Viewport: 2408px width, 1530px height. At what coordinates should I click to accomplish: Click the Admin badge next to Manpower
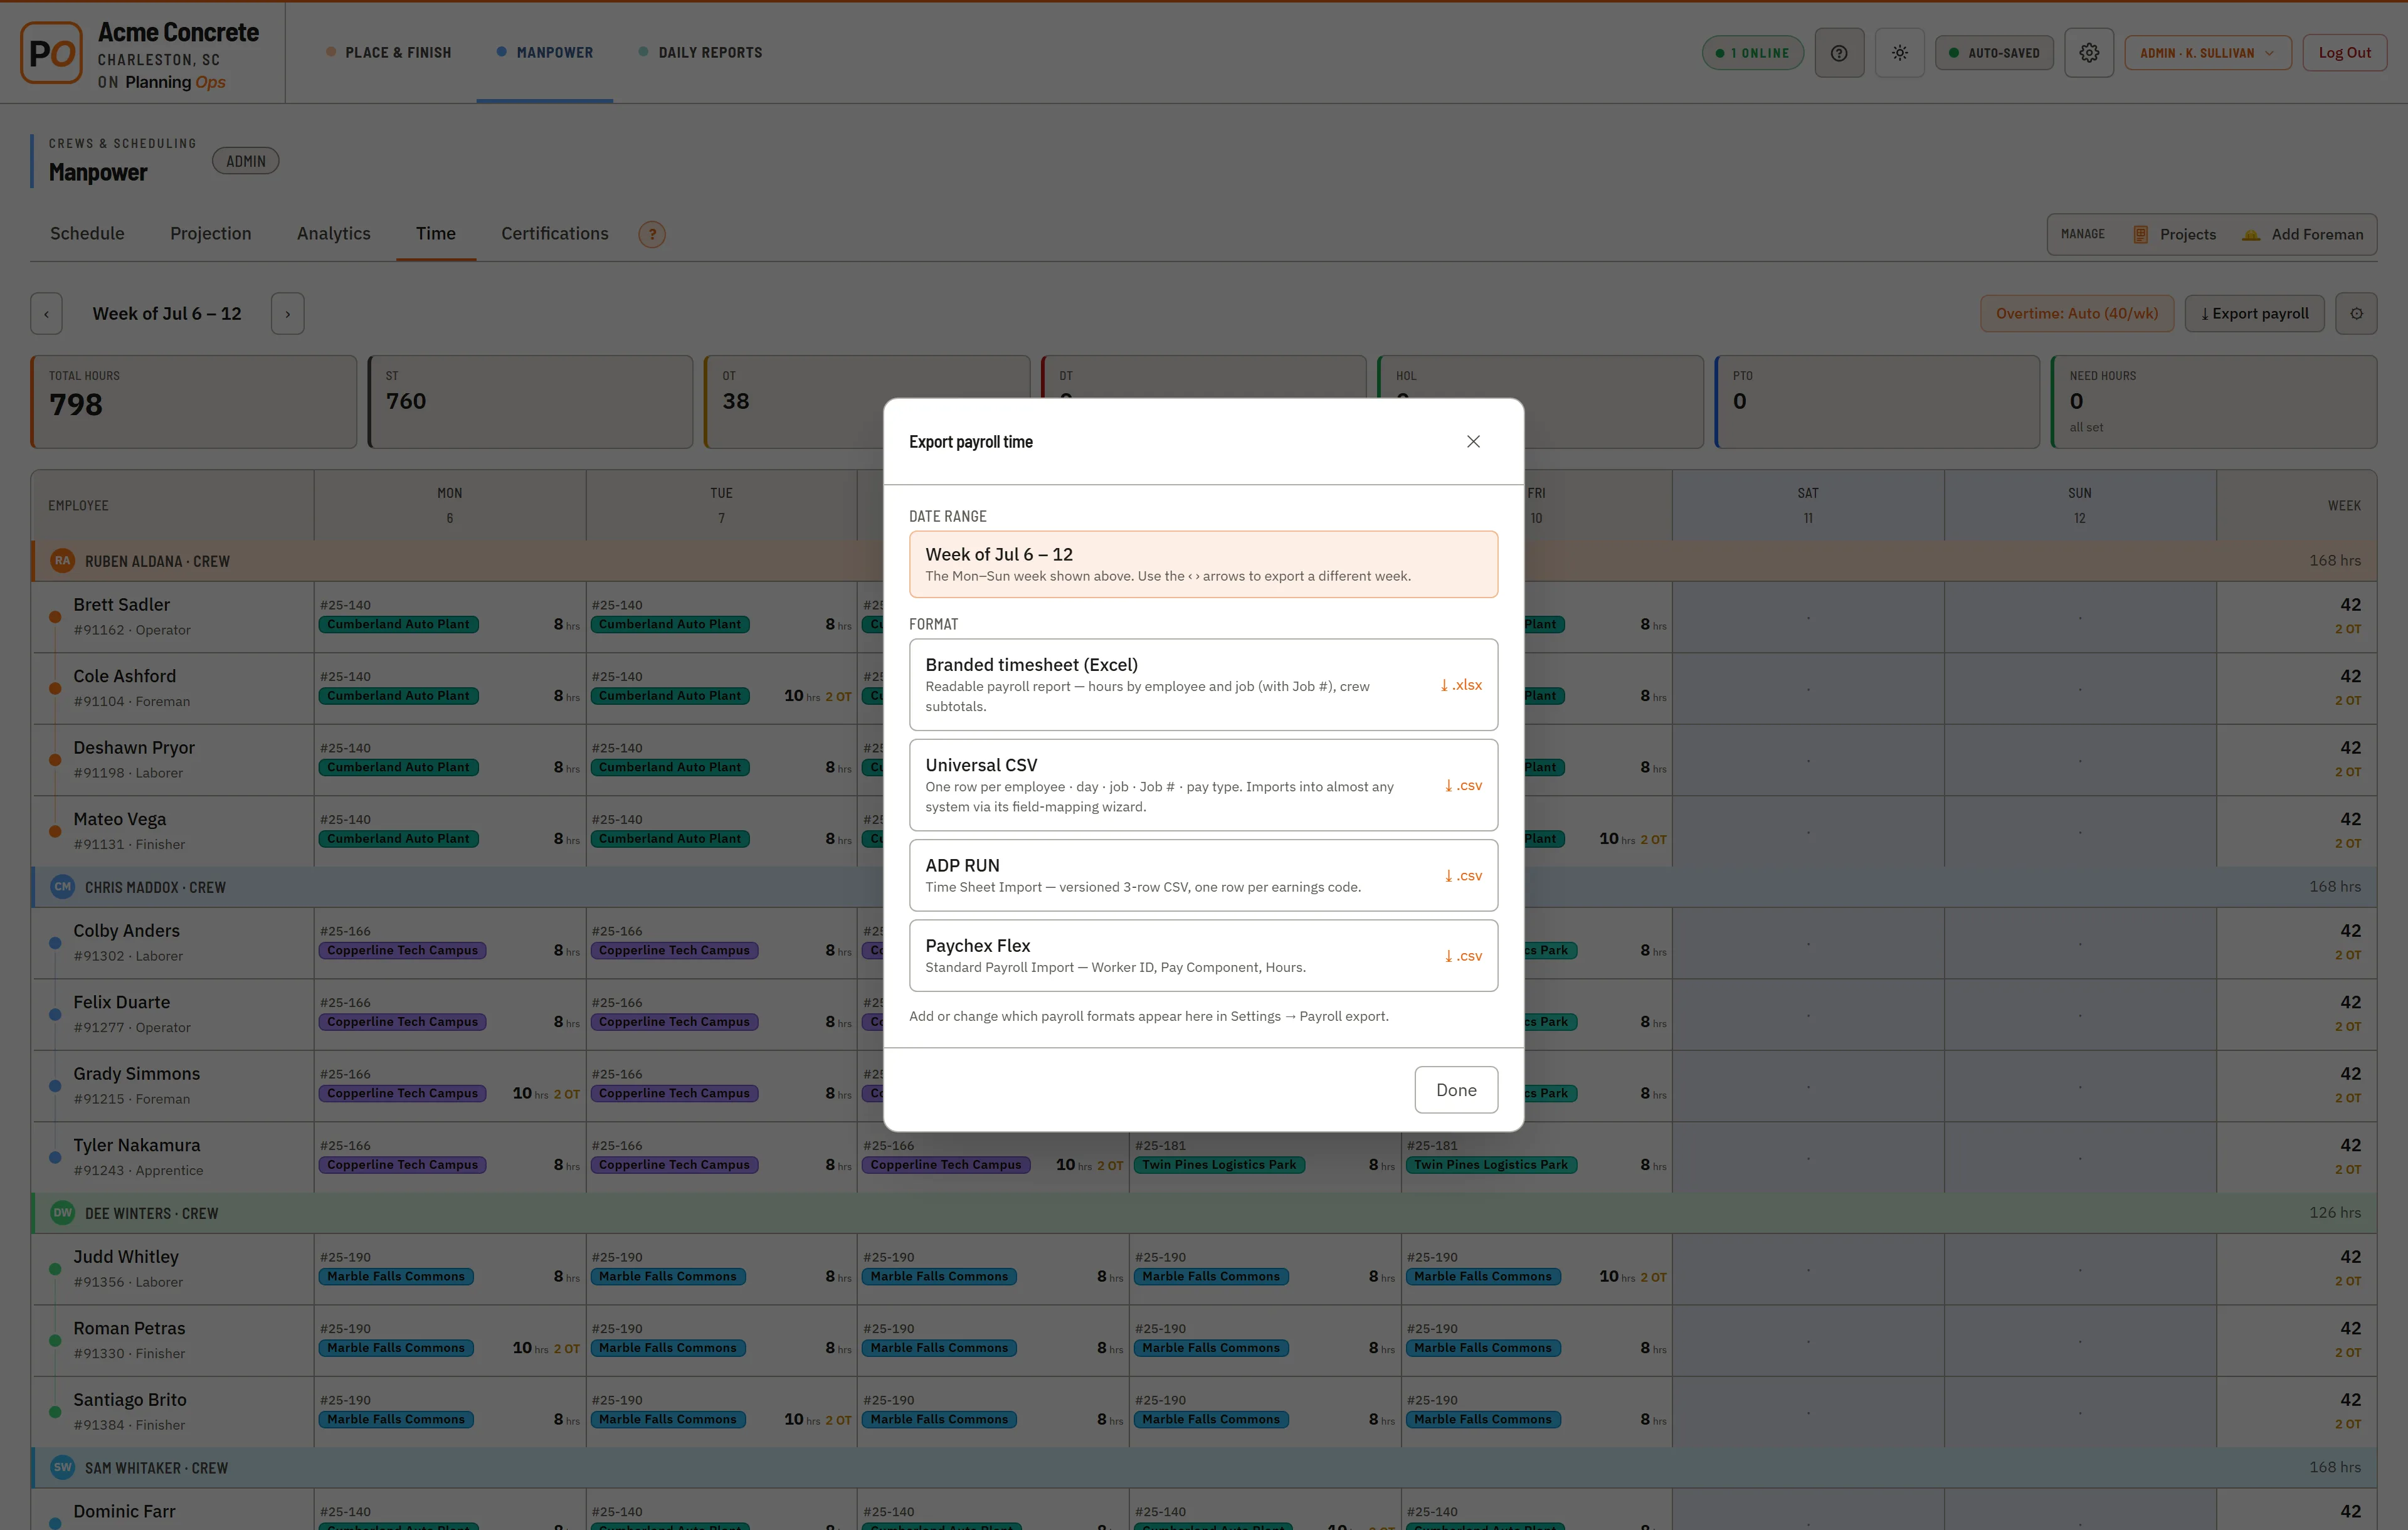[x=245, y=161]
